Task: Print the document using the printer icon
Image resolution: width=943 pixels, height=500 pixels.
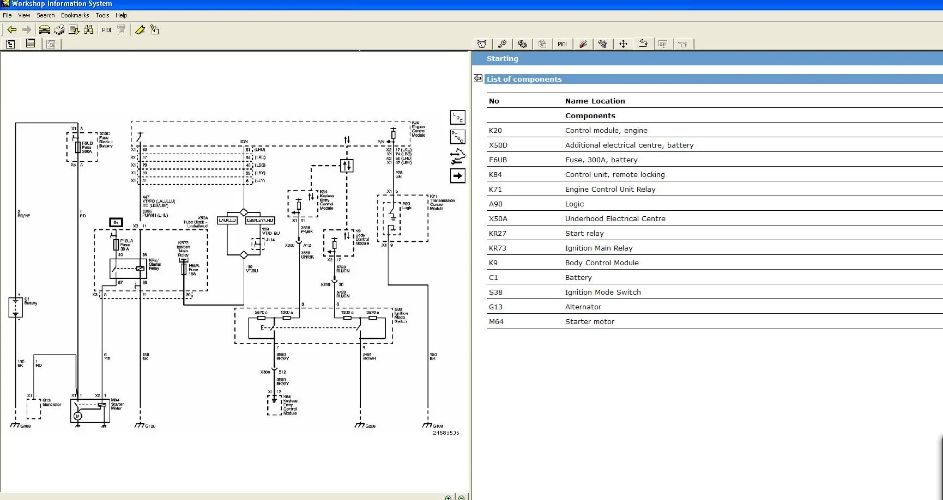Action: (x=59, y=30)
